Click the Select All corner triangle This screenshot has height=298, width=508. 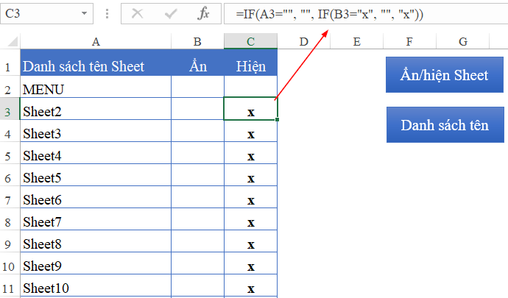[10, 42]
